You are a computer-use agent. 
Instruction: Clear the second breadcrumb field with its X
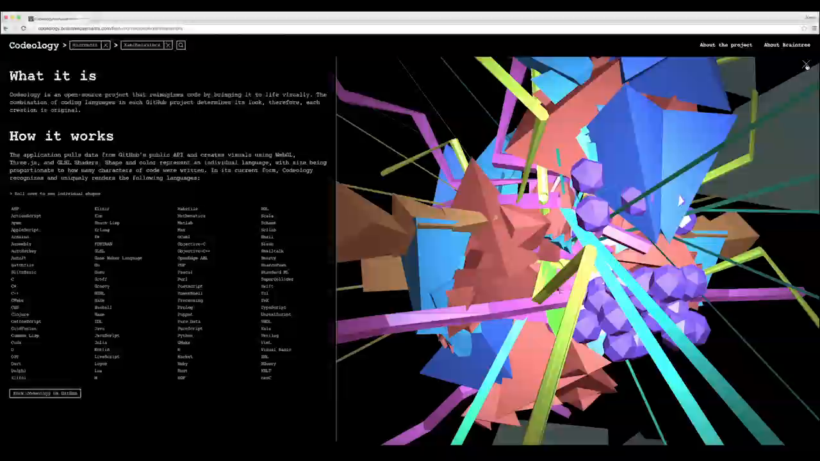(x=168, y=45)
